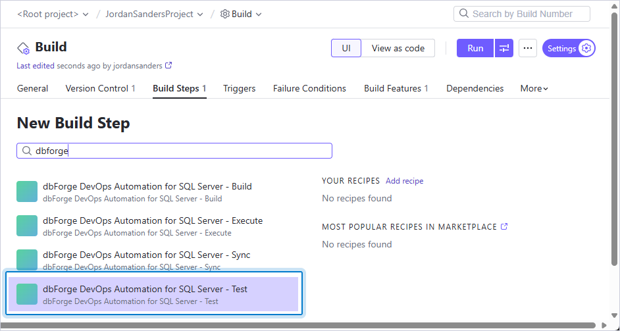Switch to UI view mode
Image resolution: width=620 pixels, height=331 pixels.
click(346, 48)
